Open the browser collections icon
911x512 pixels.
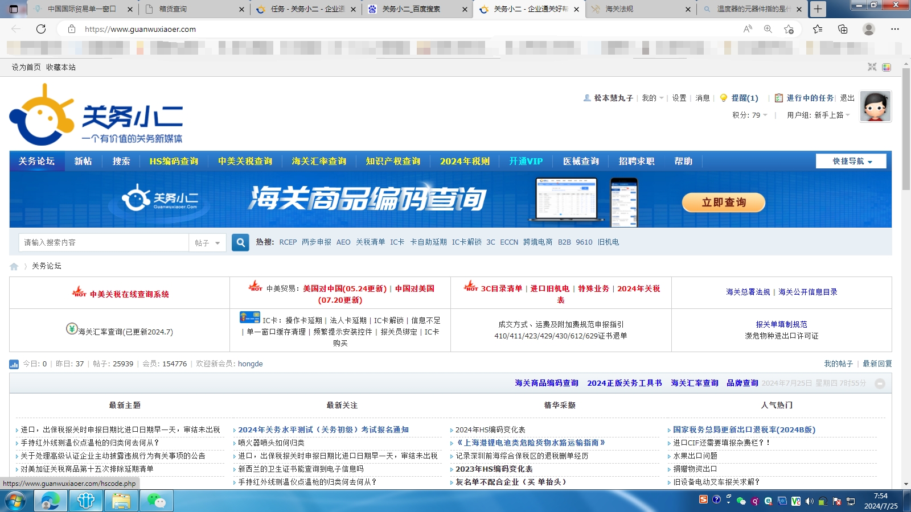coord(843,29)
